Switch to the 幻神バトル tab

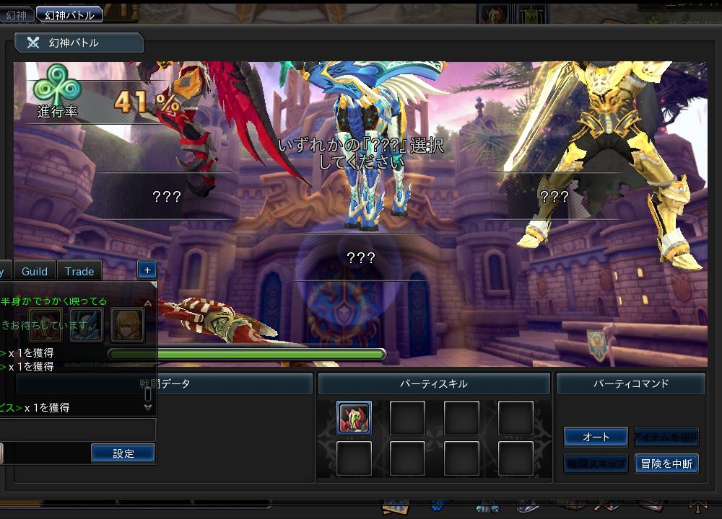tap(69, 14)
